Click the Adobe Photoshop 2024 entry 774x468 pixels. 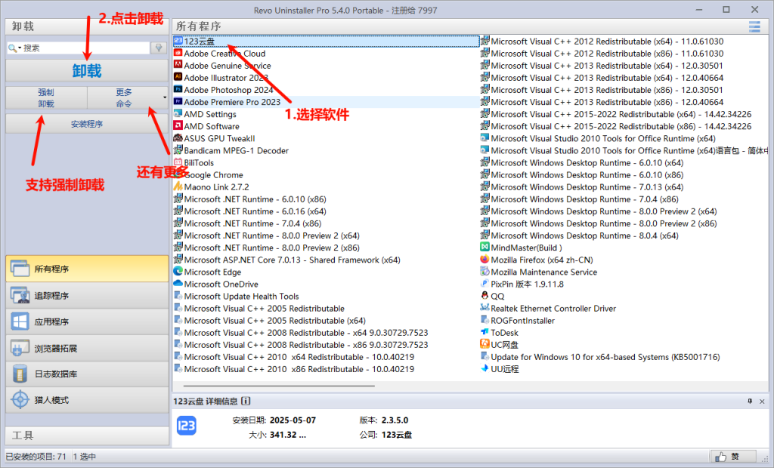tap(228, 90)
